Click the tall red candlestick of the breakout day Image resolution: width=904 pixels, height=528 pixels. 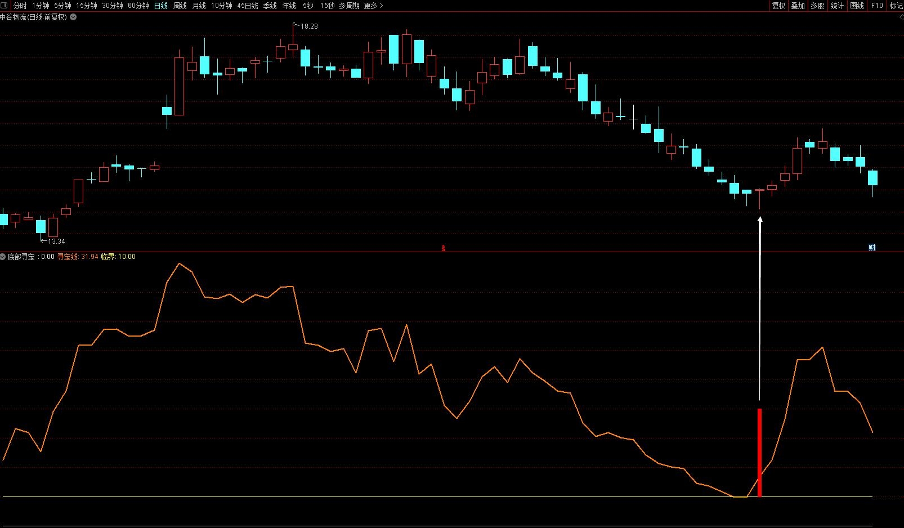pos(180,86)
